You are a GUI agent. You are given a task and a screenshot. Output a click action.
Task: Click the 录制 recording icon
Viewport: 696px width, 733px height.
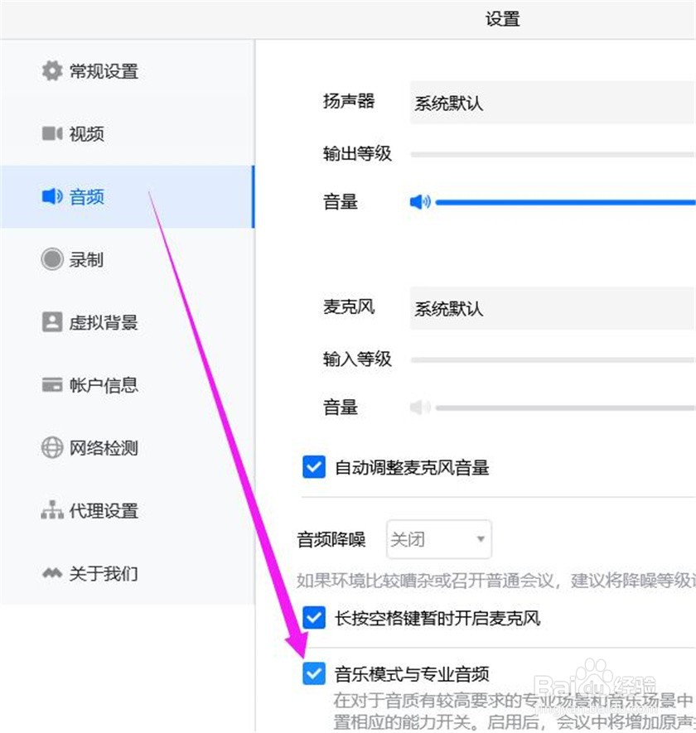click(x=52, y=259)
